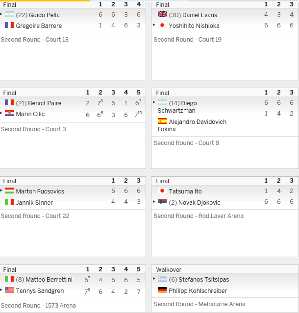Click the winner arrow beside Yoshihito Nishioka
Viewport: 299px width, 313px height.
154,25
